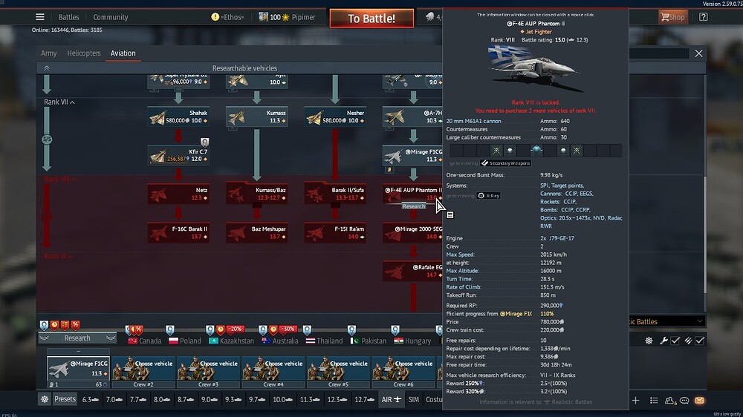Open the main hamburger menu
This screenshot has height=417, width=743.
tap(40, 17)
